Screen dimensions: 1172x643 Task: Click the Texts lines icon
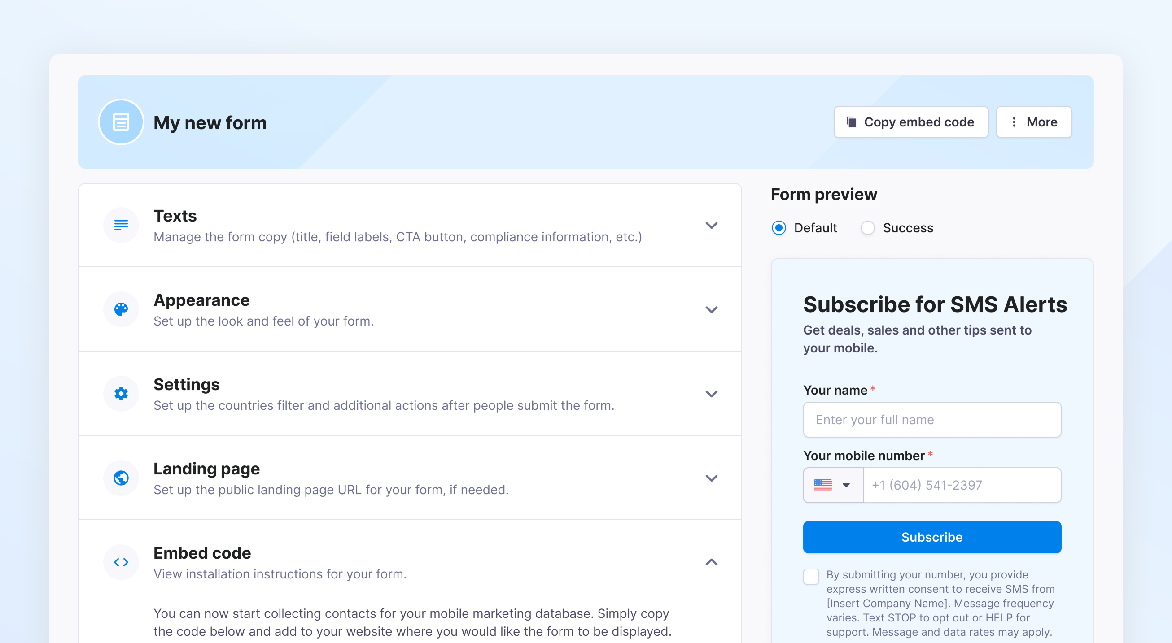[121, 225]
